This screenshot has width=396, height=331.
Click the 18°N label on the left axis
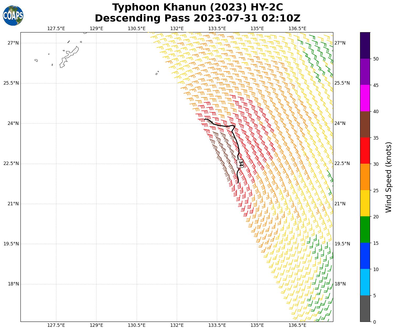11,284
